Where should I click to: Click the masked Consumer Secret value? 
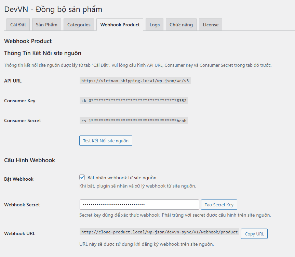134,120
